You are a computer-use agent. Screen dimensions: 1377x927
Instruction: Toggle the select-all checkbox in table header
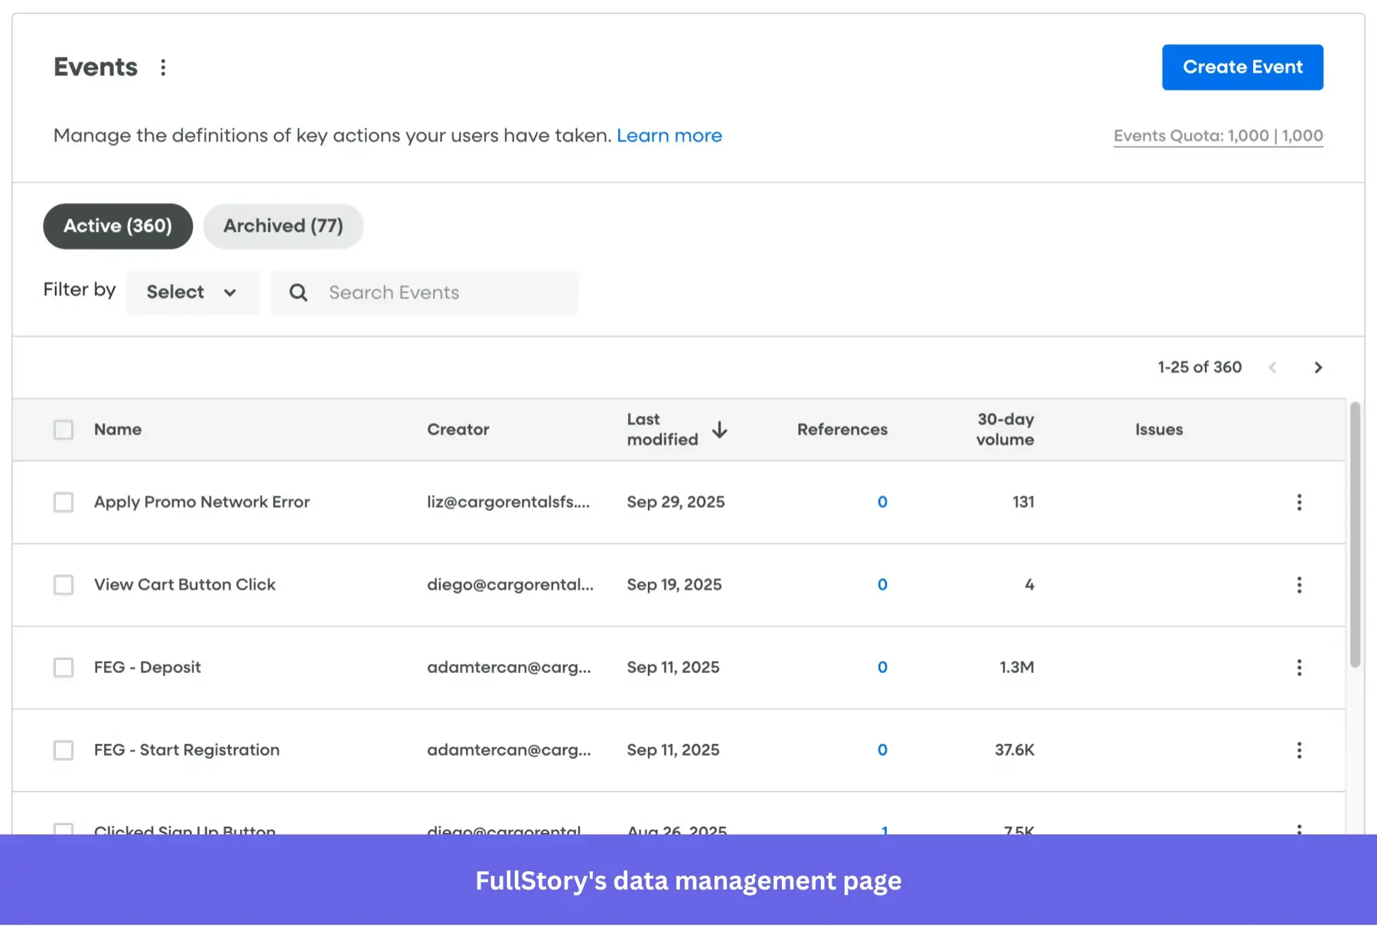[x=63, y=430]
